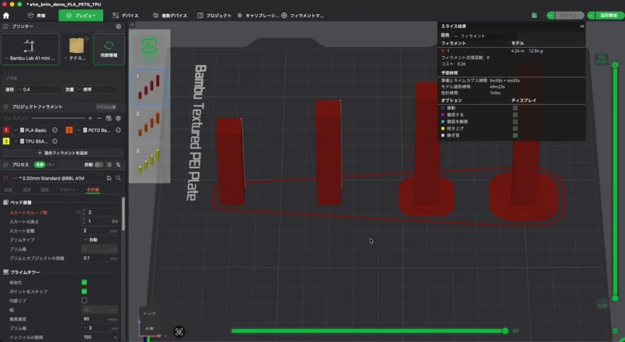Click save icon beside 0.20mm Standard preset
The height and width of the screenshot is (342, 625).
tap(109, 178)
